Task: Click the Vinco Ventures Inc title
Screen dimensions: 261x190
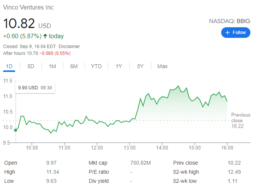Action: 28,8
